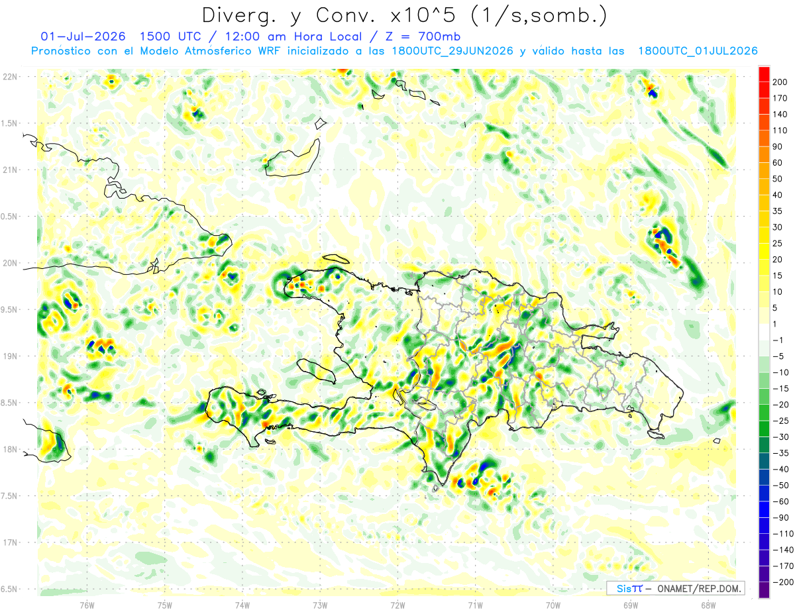795x614 pixels.
Task: Click the 170 value on the color scale
Action: (780, 98)
